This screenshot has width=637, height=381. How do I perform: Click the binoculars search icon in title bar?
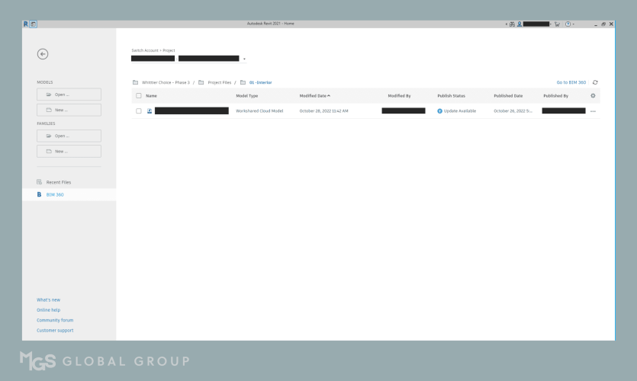point(511,24)
